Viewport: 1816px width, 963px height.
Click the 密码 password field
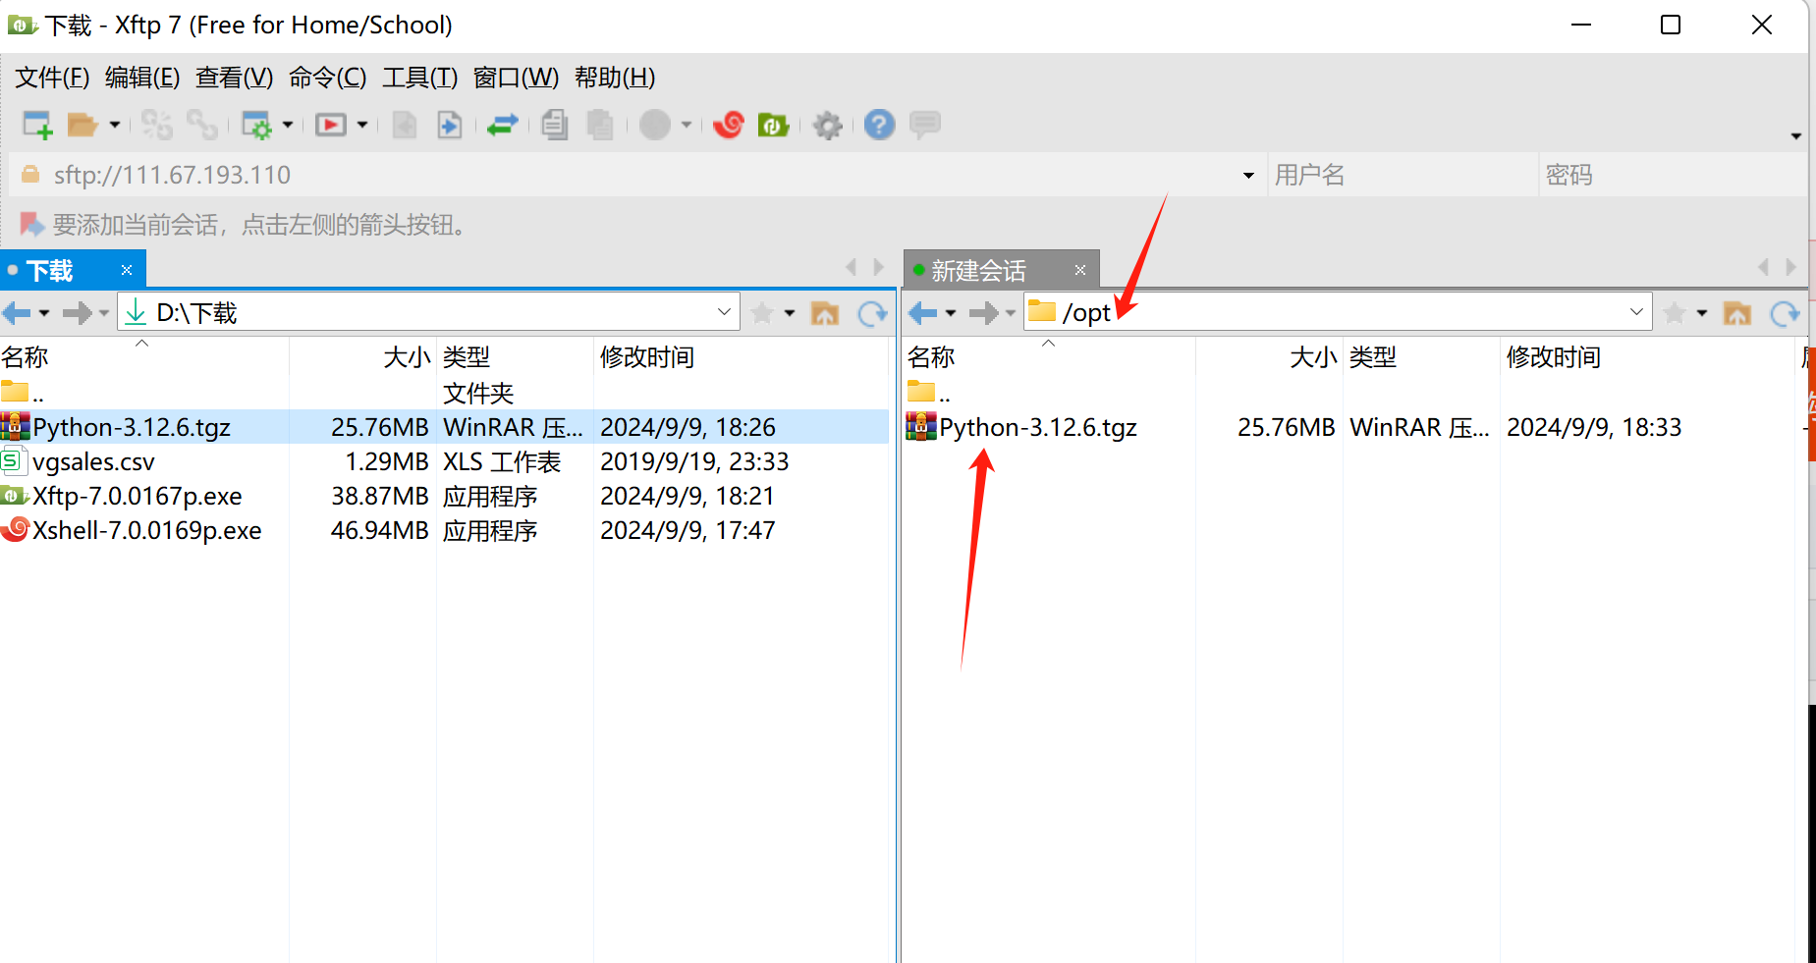tap(1674, 175)
